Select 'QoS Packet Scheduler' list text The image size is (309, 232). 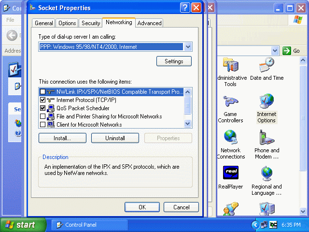pyautogui.click(x=83, y=108)
